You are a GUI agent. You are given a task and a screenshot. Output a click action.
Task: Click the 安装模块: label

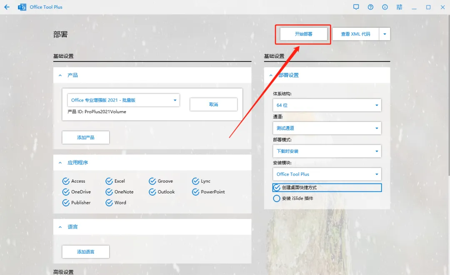click(282, 163)
